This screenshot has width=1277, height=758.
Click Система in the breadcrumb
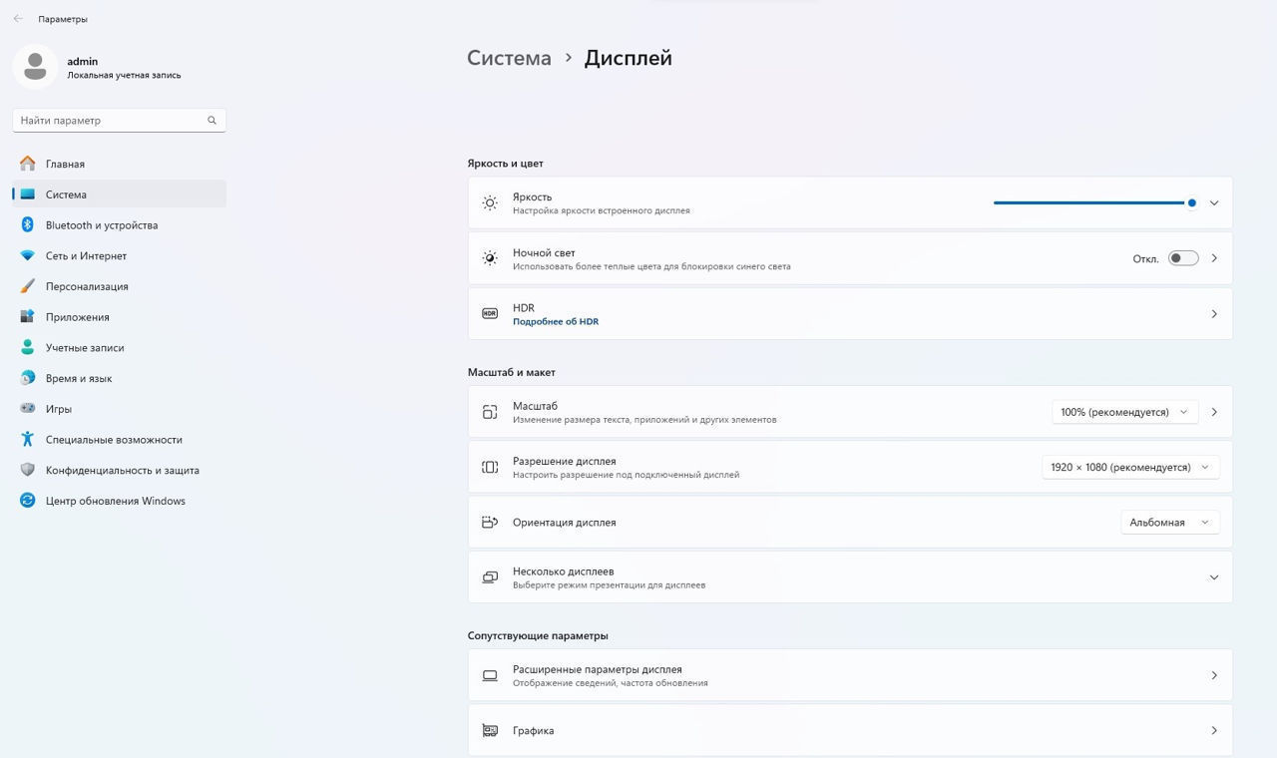click(509, 58)
